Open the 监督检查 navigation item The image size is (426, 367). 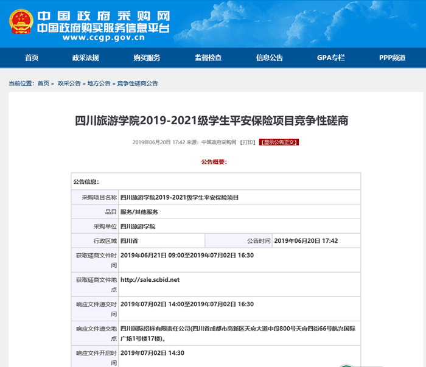(x=208, y=58)
